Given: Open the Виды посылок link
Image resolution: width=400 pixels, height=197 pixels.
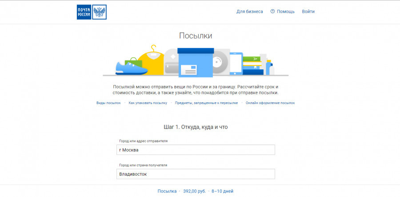Looking at the screenshot, I should click(x=108, y=103).
